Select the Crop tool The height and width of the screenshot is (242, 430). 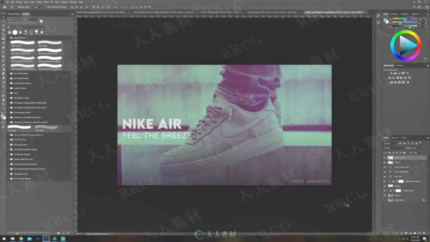[x=4, y=34]
